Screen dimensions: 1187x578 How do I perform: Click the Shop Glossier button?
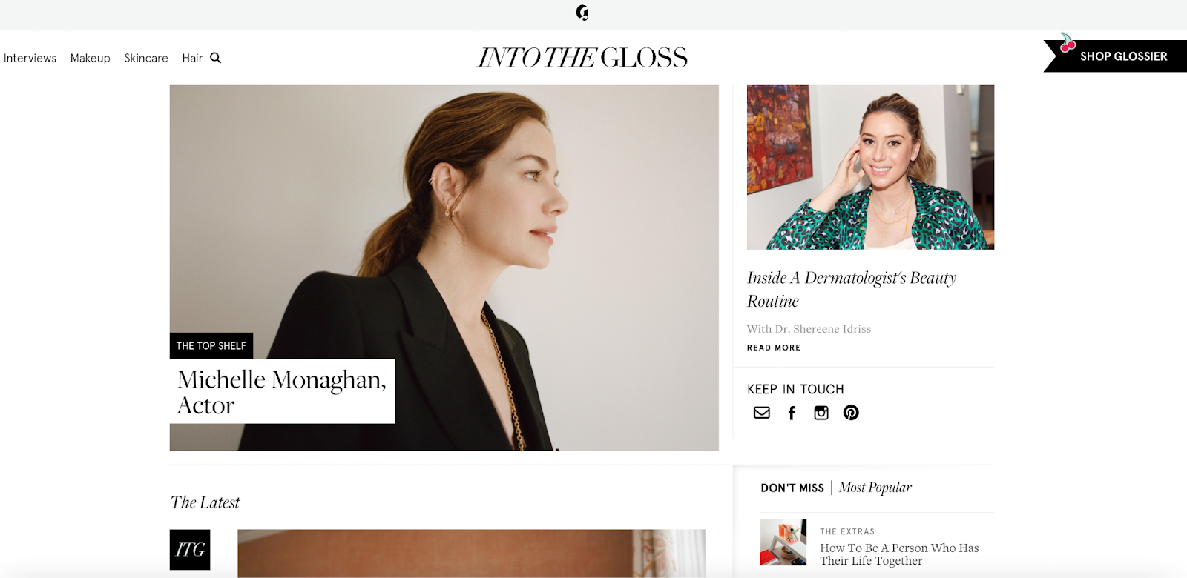click(x=1115, y=56)
